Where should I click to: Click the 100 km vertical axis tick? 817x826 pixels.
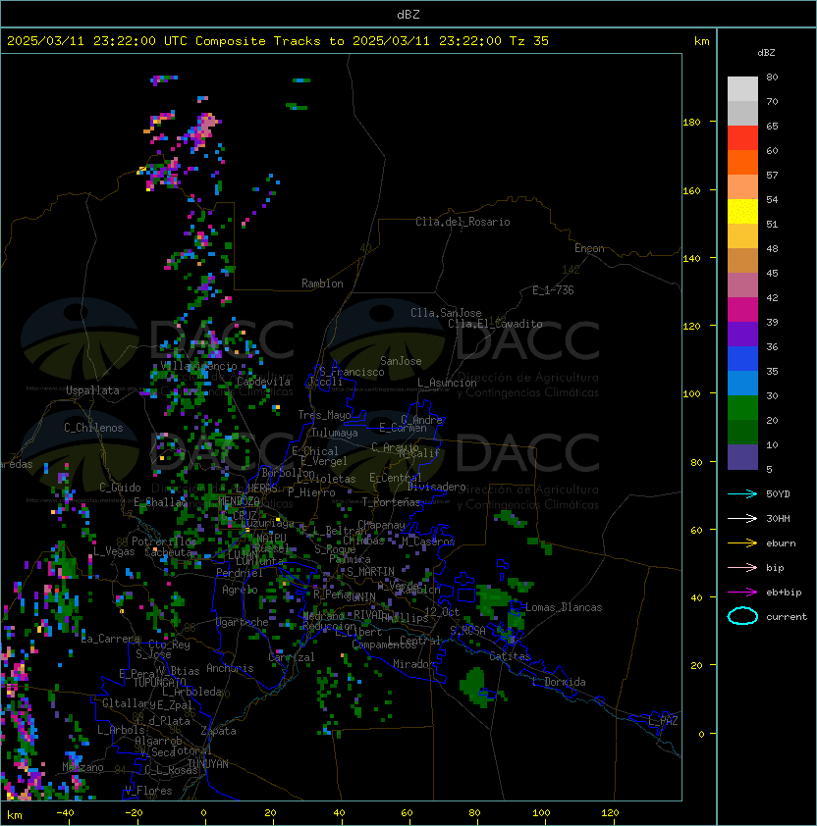point(691,394)
